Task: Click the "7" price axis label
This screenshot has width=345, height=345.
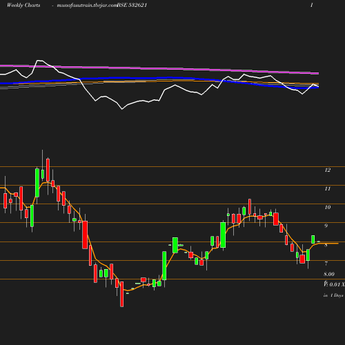Action: point(326,264)
